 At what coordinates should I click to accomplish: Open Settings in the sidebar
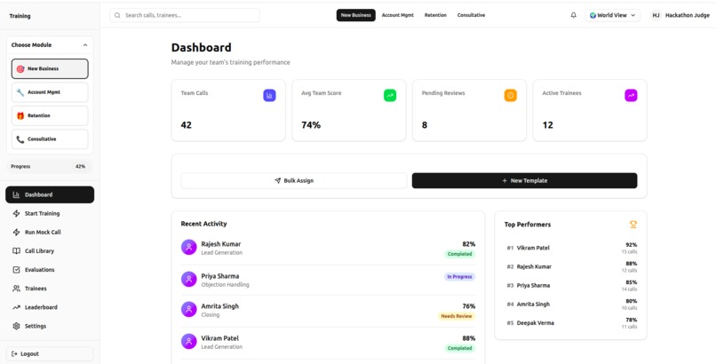50,326
